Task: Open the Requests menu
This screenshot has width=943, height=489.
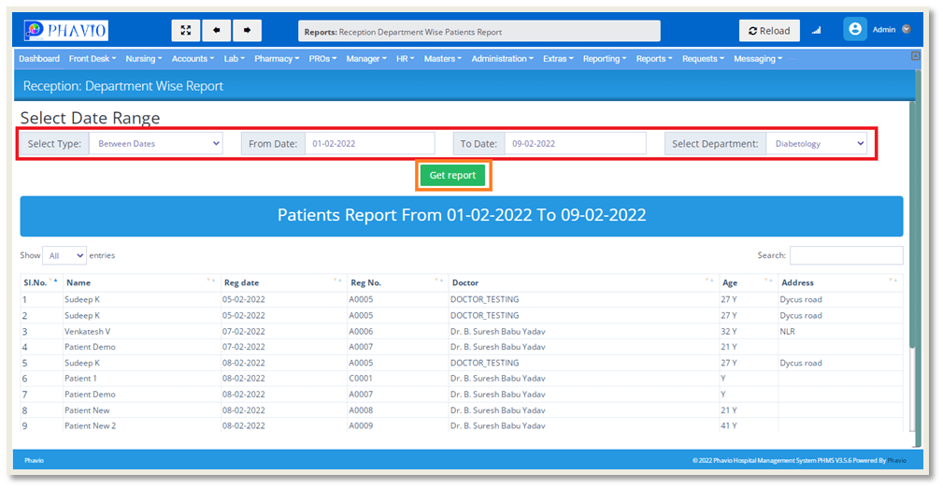Action: tap(703, 58)
